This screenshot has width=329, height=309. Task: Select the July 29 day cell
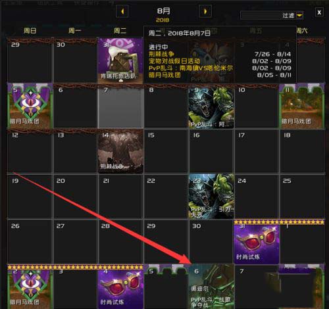tap(30, 60)
